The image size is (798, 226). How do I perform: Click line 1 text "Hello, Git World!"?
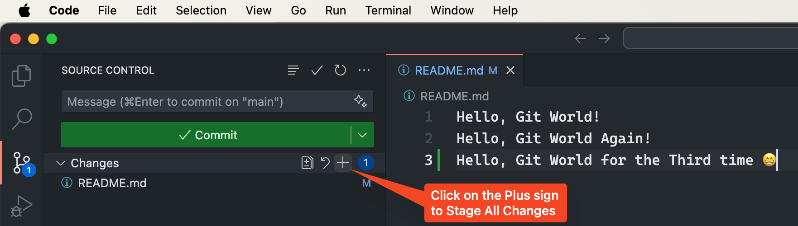click(528, 117)
